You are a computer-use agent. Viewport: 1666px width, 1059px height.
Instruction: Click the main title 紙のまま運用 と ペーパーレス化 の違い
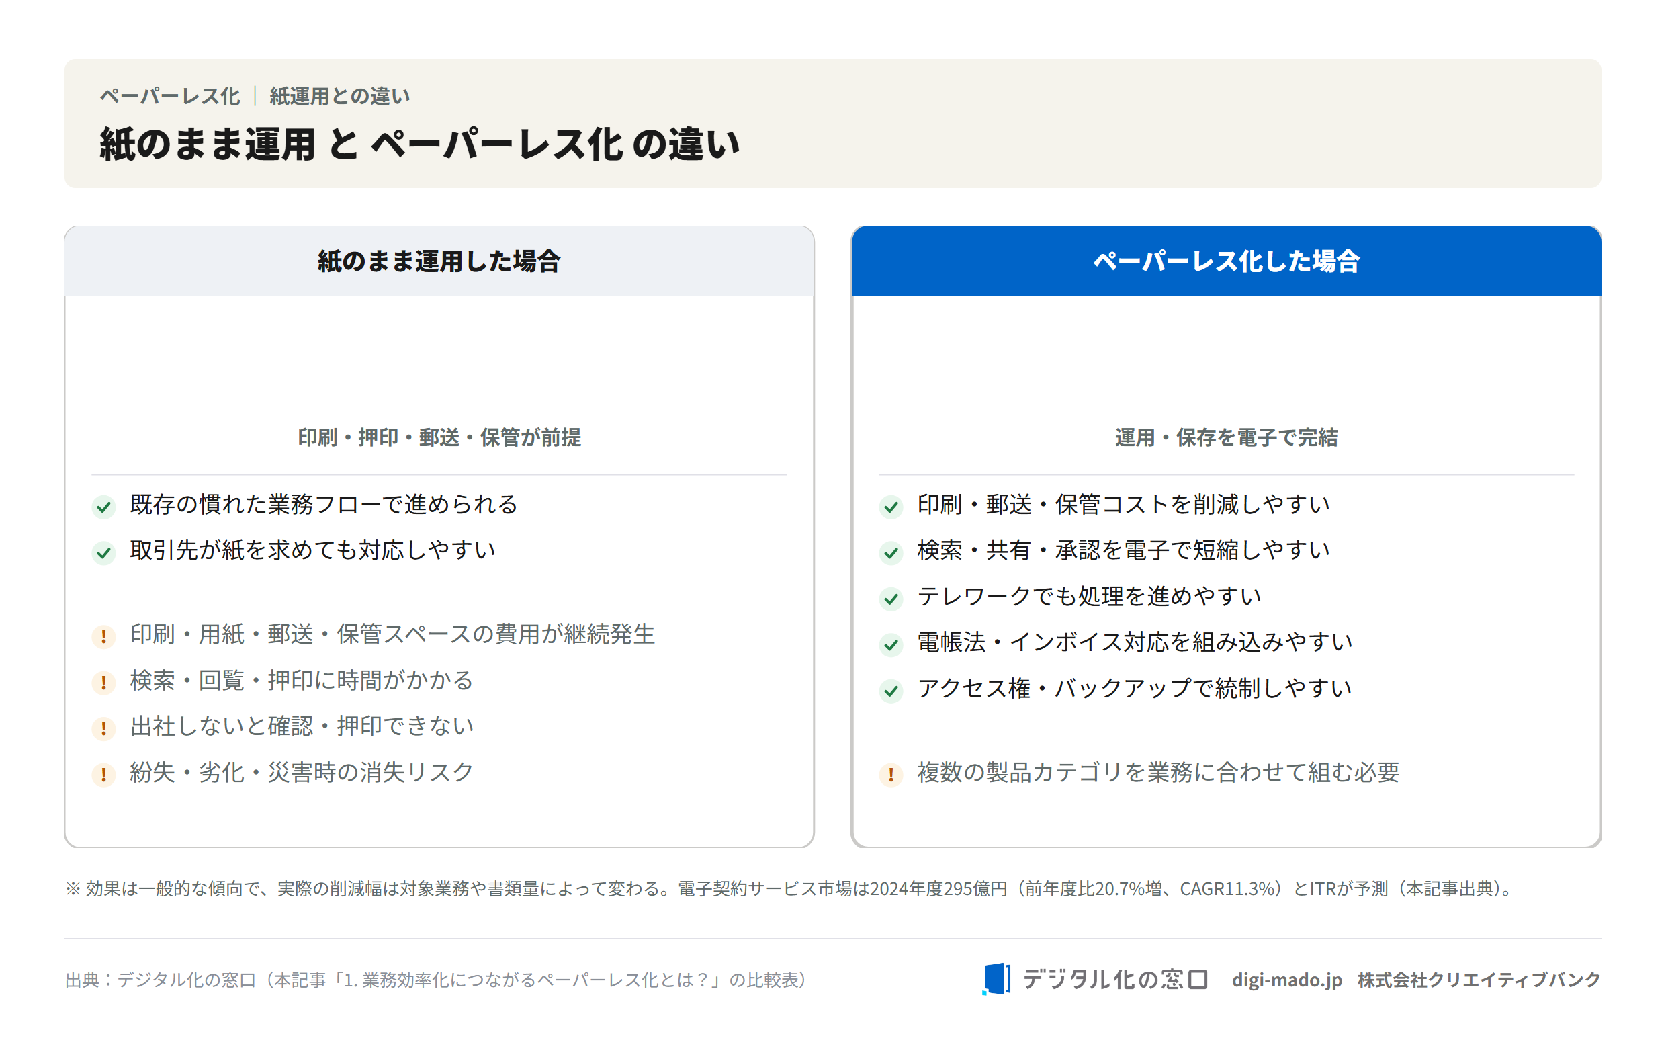coord(419,144)
